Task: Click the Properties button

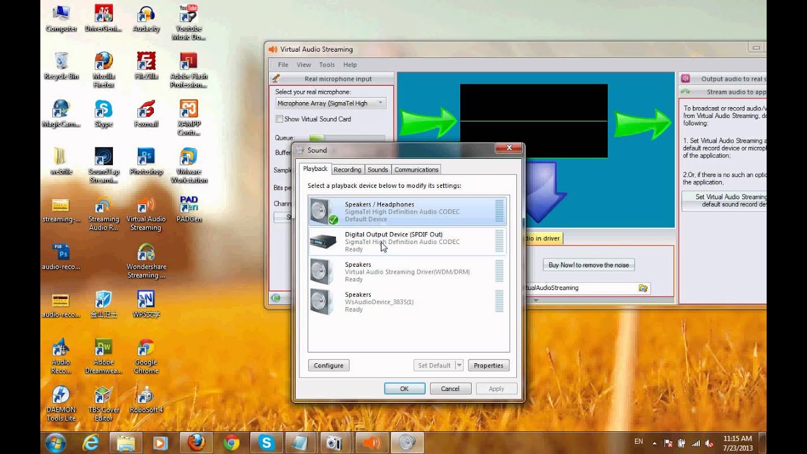Action: coord(489,365)
